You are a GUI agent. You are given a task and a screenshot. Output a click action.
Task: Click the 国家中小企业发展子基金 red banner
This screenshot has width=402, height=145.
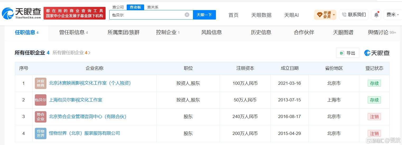point(74,13)
